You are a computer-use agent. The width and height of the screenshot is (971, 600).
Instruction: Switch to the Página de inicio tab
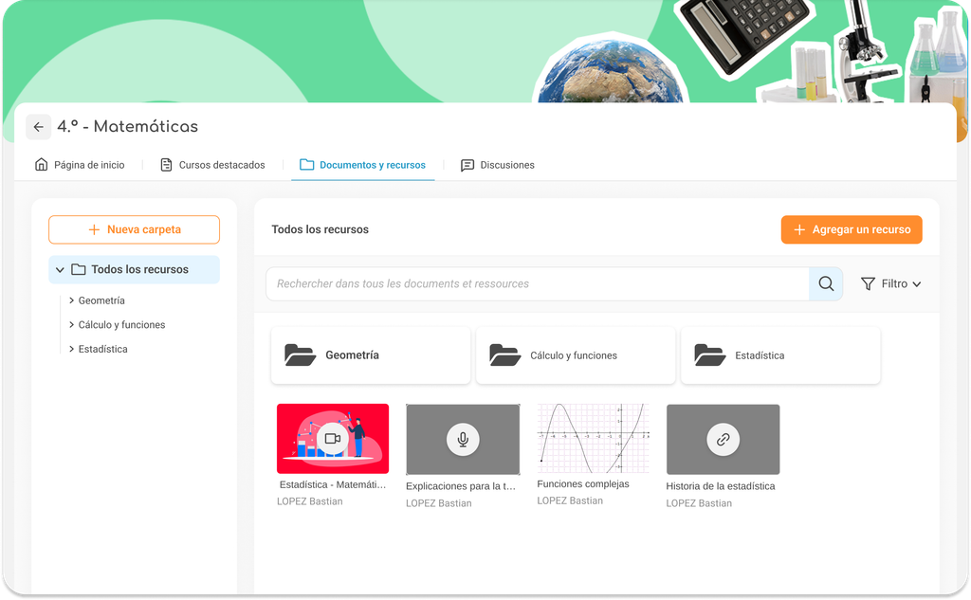click(x=80, y=165)
